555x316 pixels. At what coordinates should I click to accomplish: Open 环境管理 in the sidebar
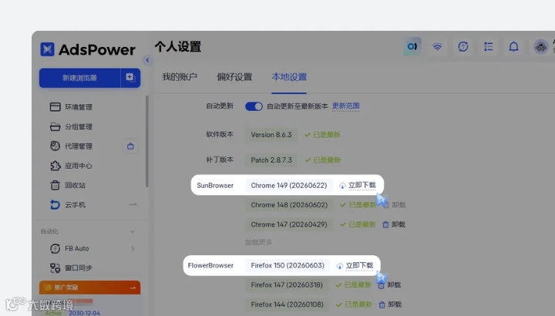click(78, 107)
